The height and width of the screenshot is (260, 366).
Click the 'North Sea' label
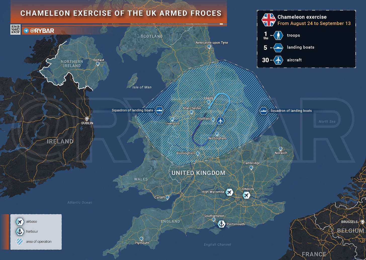click(x=327, y=121)
